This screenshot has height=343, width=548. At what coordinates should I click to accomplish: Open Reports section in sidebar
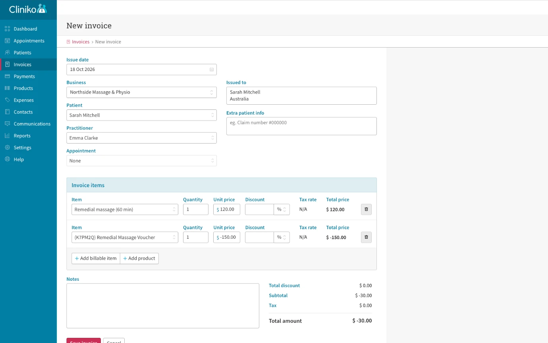(28, 136)
